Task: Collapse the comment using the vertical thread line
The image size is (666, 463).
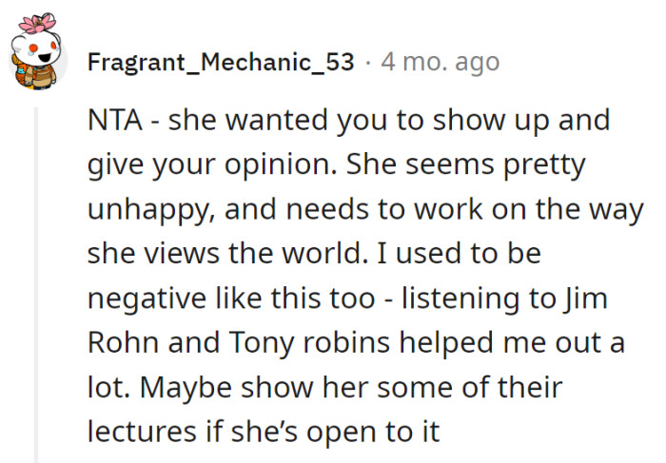Action: point(37,285)
